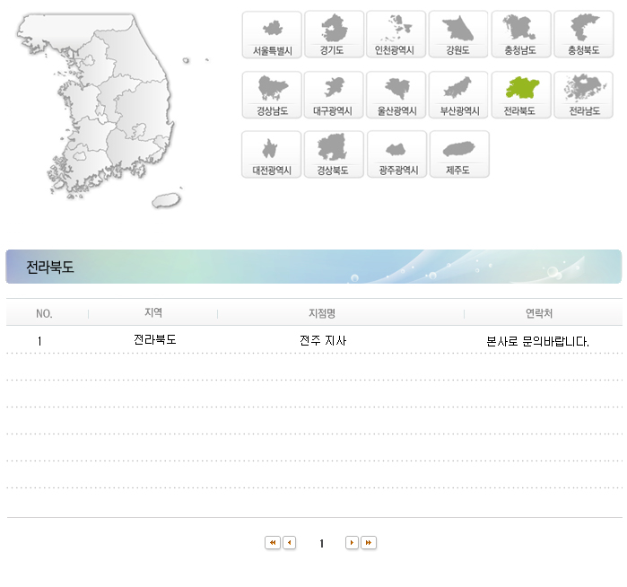Open the 경상북도 region tile
Screen dimensions: 627x587
point(334,154)
